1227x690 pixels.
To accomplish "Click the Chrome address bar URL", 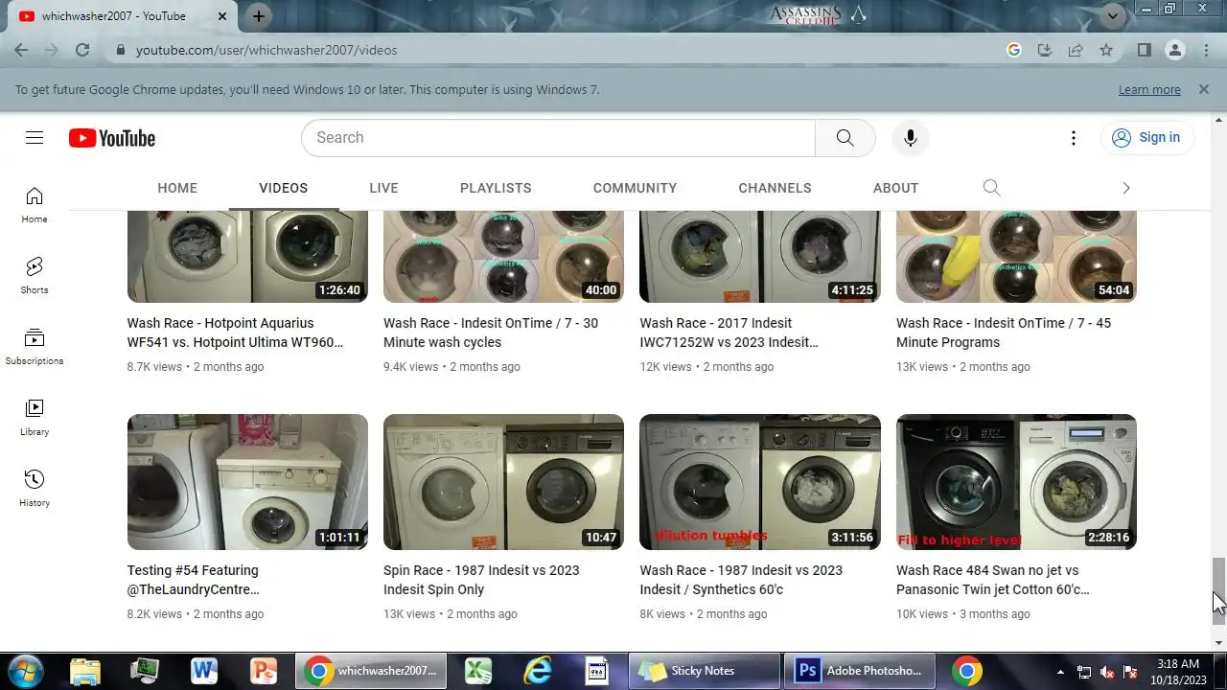I will click(266, 50).
